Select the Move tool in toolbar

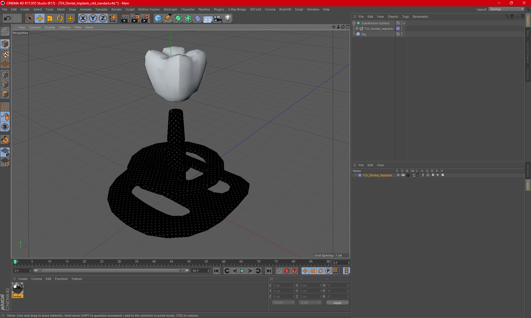[40, 18]
